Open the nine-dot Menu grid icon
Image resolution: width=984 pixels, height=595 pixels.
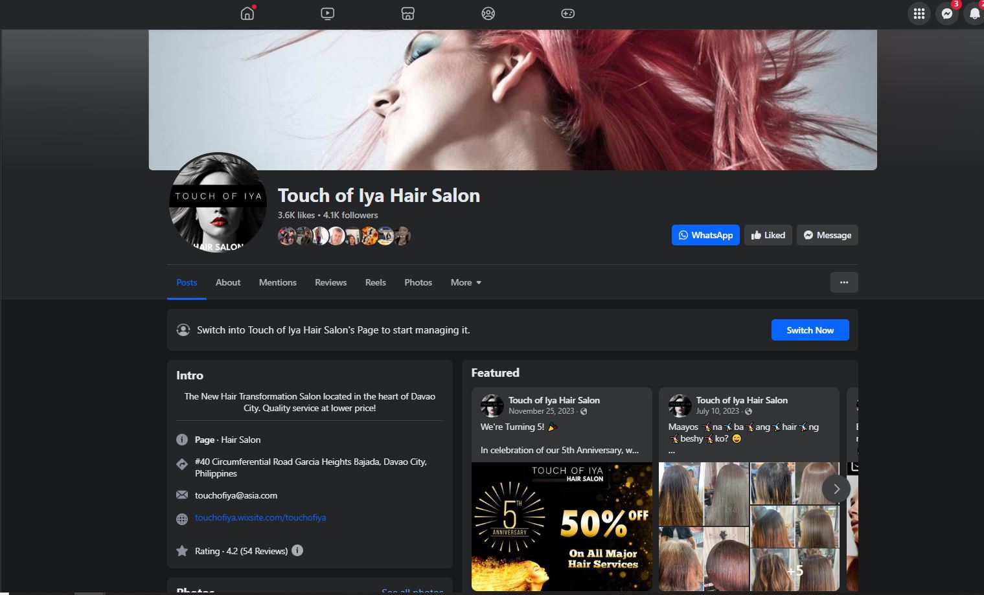[919, 14]
